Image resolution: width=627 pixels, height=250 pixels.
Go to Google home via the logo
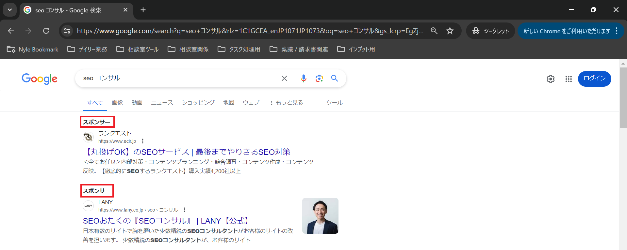click(40, 79)
